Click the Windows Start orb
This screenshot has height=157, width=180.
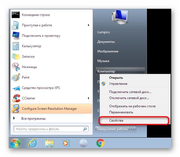[x=15, y=143]
